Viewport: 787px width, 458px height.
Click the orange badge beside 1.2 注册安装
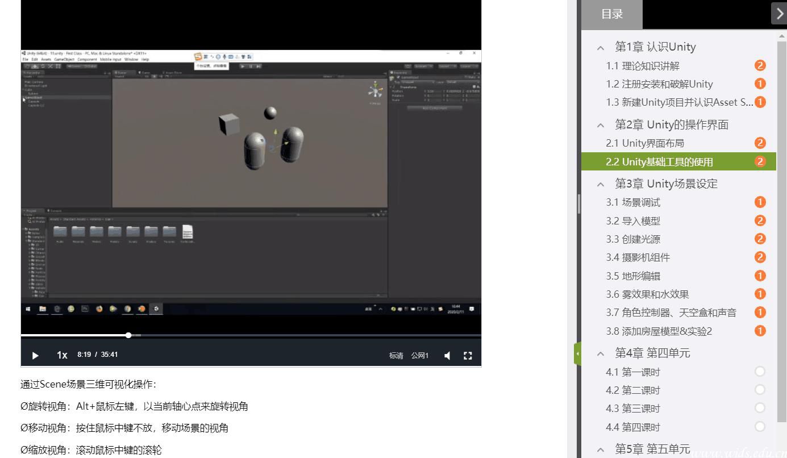point(760,84)
